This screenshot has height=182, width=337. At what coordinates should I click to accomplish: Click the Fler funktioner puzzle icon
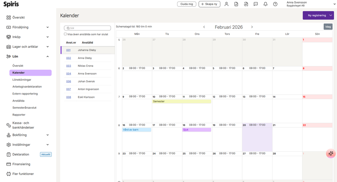tap(8, 174)
